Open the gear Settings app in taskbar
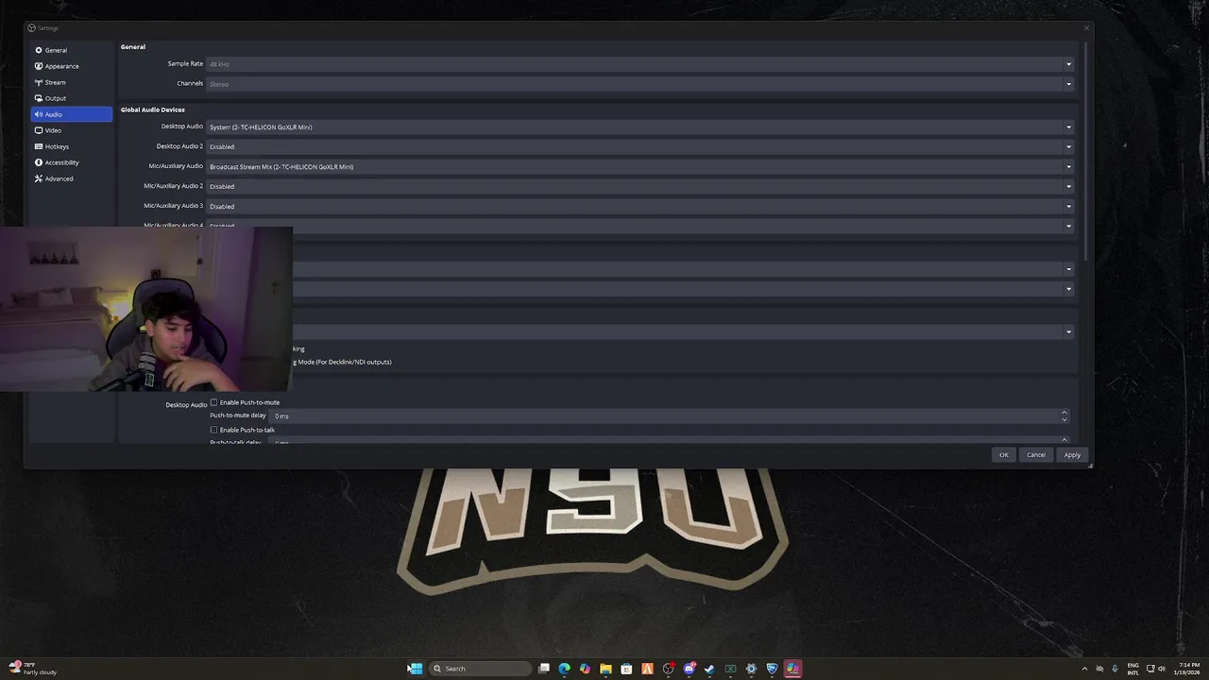1209x680 pixels. click(x=752, y=669)
